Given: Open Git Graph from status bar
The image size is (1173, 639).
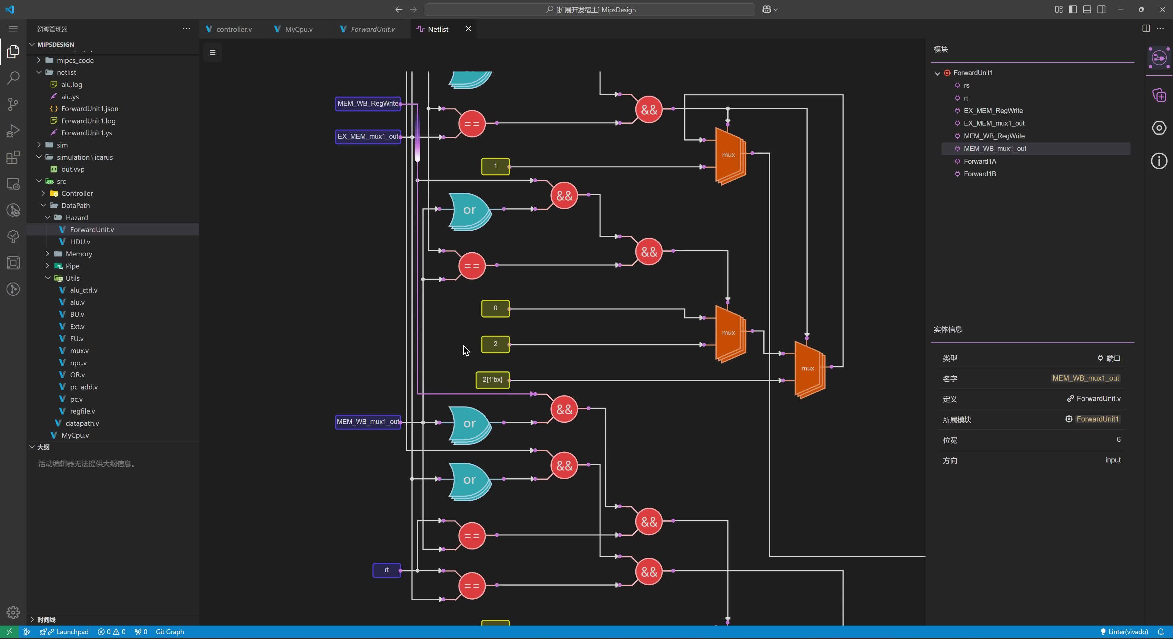Looking at the screenshot, I should [x=170, y=632].
